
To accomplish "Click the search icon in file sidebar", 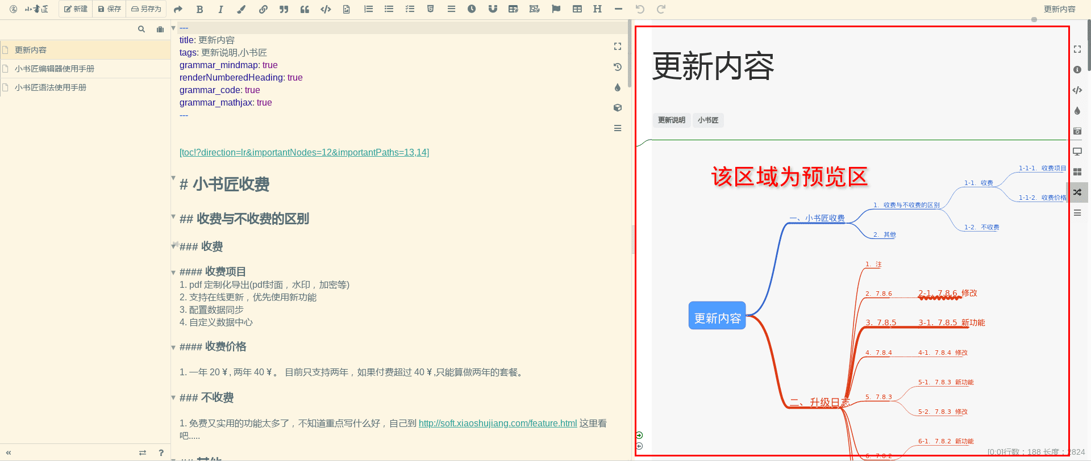I will tap(141, 29).
